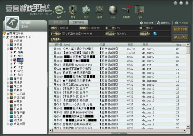193x136 pixels.
Task: Collapse the 反恐精英CS 1.6 tree node
Action: (4, 37)
